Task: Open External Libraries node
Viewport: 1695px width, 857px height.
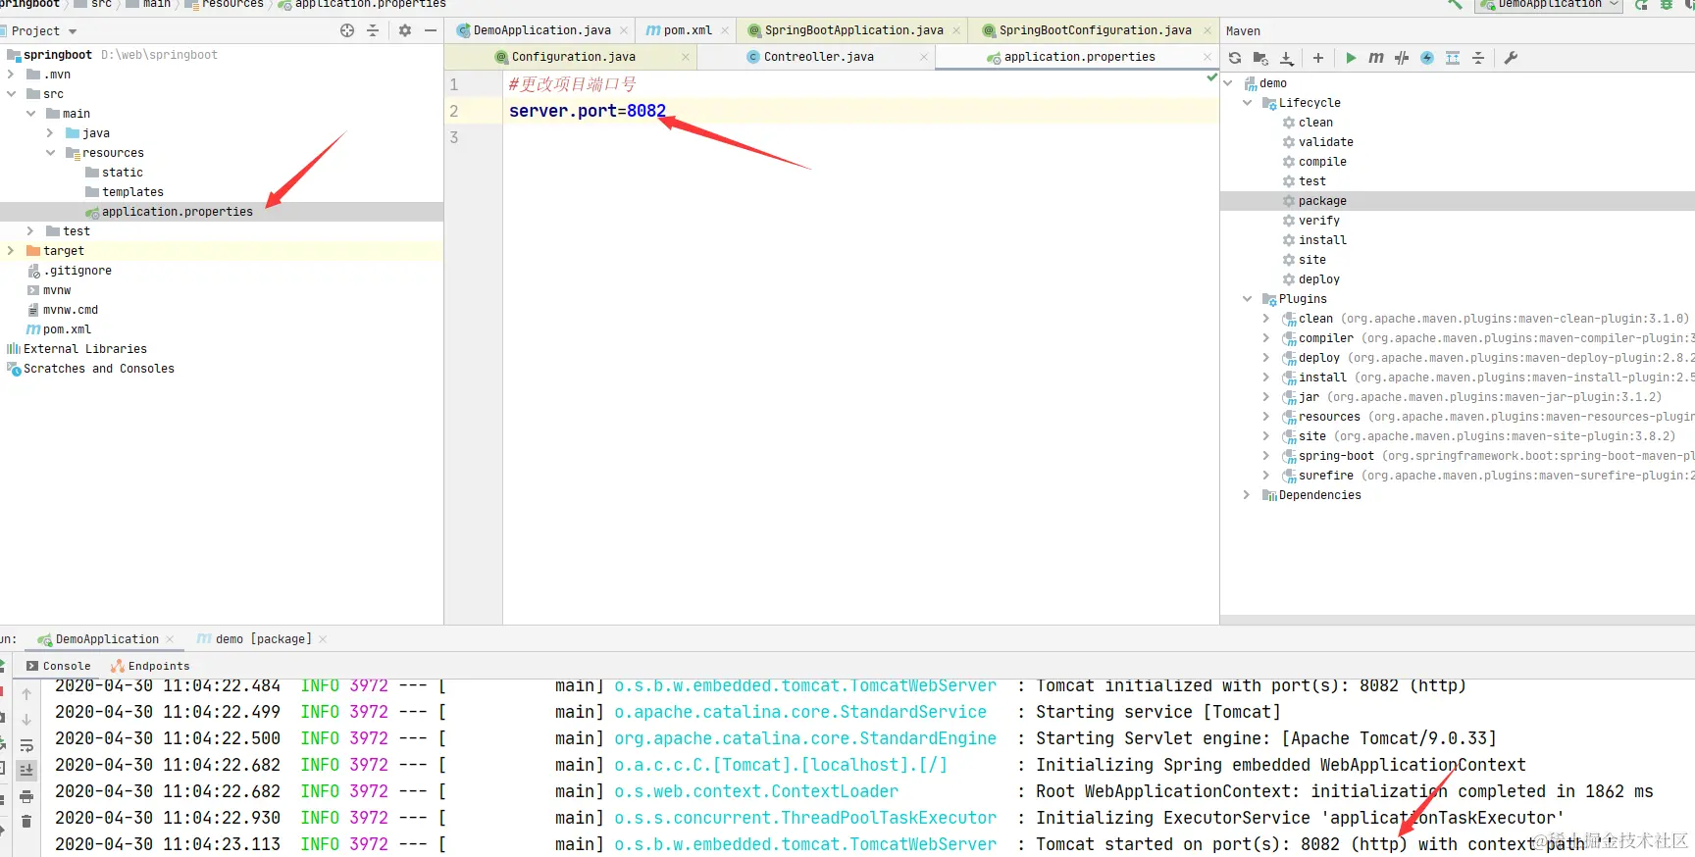Action: (x=84, y=349)
